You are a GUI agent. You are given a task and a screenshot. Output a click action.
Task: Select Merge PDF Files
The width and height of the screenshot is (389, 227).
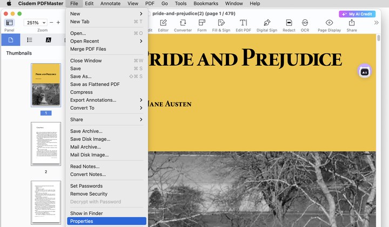point(106,49)
